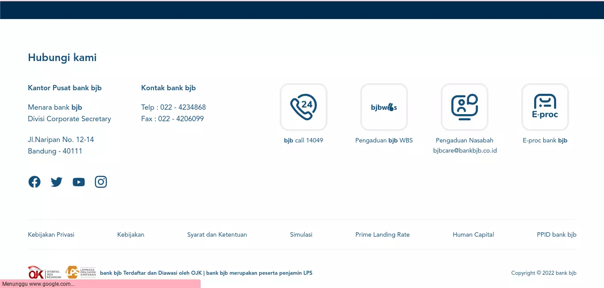Click the Pengaduan Nasabah label
This screenshot has width=604, height=288.
click(465, 140)
